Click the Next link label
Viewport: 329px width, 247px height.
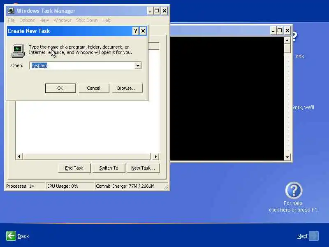302,236
